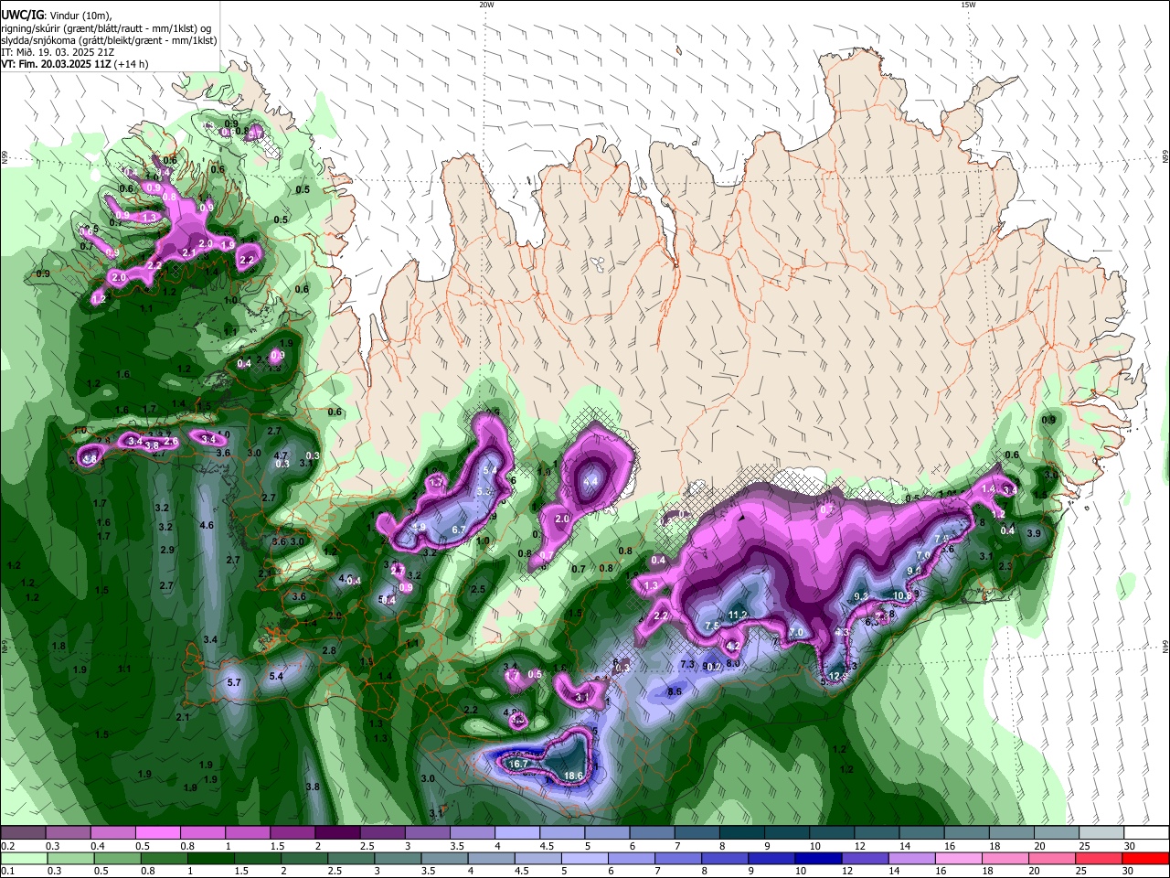Click the 5.7 value off the southwest coast
This screenshot has height=878, width=1170.
click(x=234, y=682)
